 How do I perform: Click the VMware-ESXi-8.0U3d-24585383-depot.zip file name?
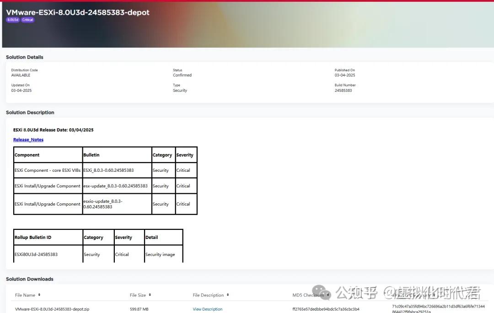[x=52, y=309]
